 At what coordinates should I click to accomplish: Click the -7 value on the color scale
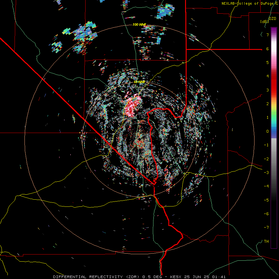click(x=266, y=228)
